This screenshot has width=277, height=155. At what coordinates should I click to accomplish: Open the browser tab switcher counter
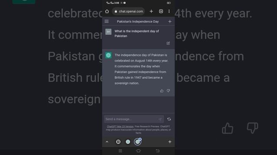161,12
